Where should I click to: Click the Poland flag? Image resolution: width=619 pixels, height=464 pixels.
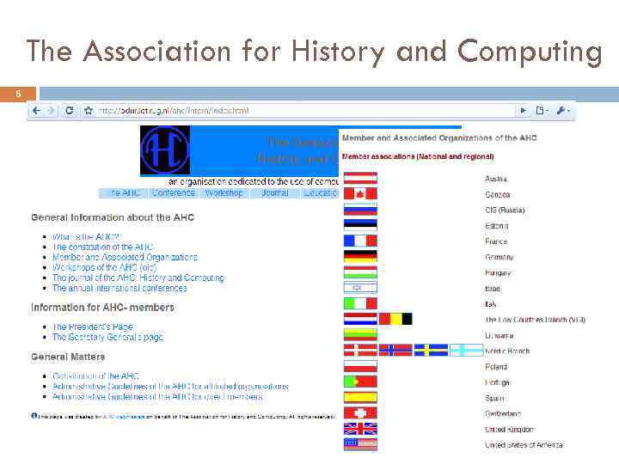pyautogui.click(x=360, y=366)
